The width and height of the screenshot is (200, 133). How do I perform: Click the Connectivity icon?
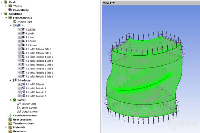coord(10,10)
